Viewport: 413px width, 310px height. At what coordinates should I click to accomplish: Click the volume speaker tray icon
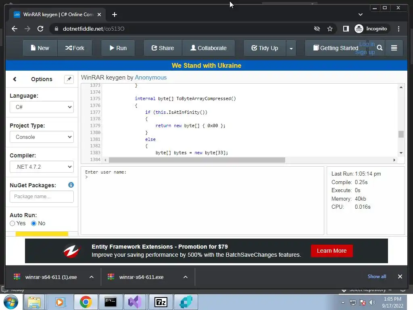[x=372, y=302]
